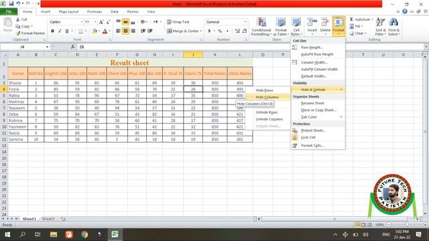Click the Delete cells icon

point(325,22)
